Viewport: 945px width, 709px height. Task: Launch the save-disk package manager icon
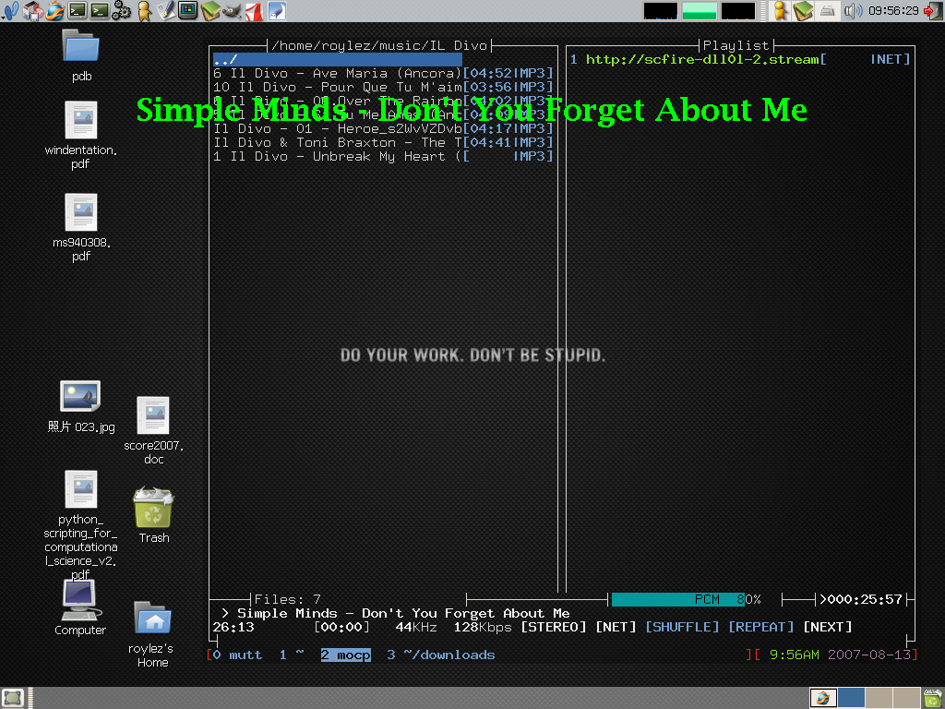click(33, 11)
